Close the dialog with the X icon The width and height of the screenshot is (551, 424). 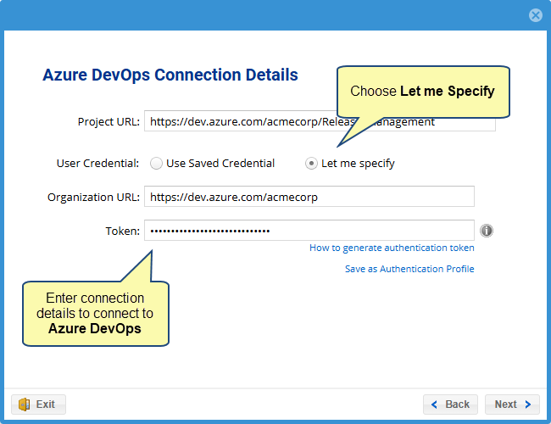point(535,15)
